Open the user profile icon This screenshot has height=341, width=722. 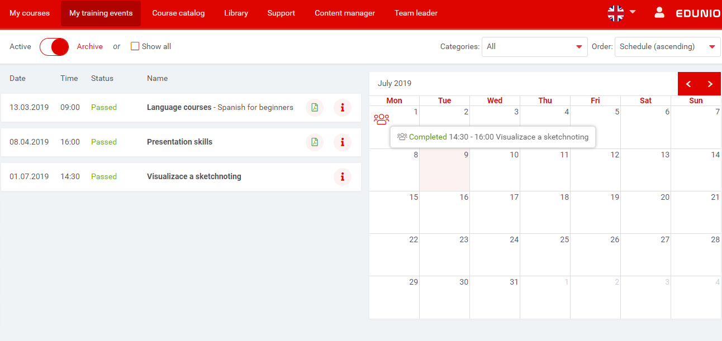[659, 12]
